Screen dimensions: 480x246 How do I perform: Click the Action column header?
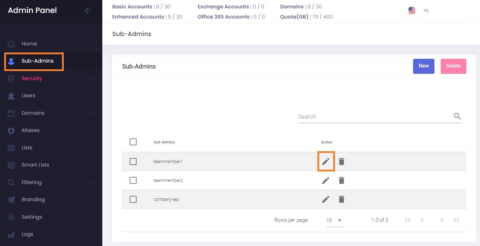[x=327, y=142]
